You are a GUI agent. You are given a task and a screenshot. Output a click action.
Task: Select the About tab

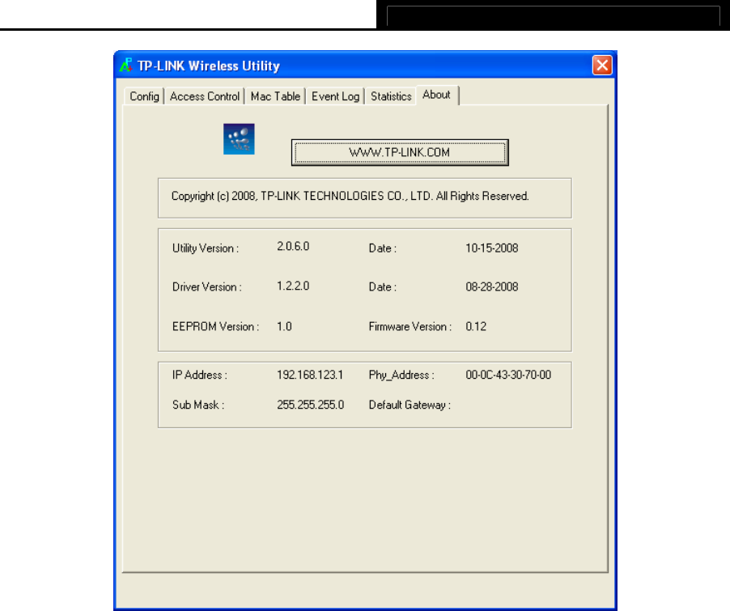[437, 95]
